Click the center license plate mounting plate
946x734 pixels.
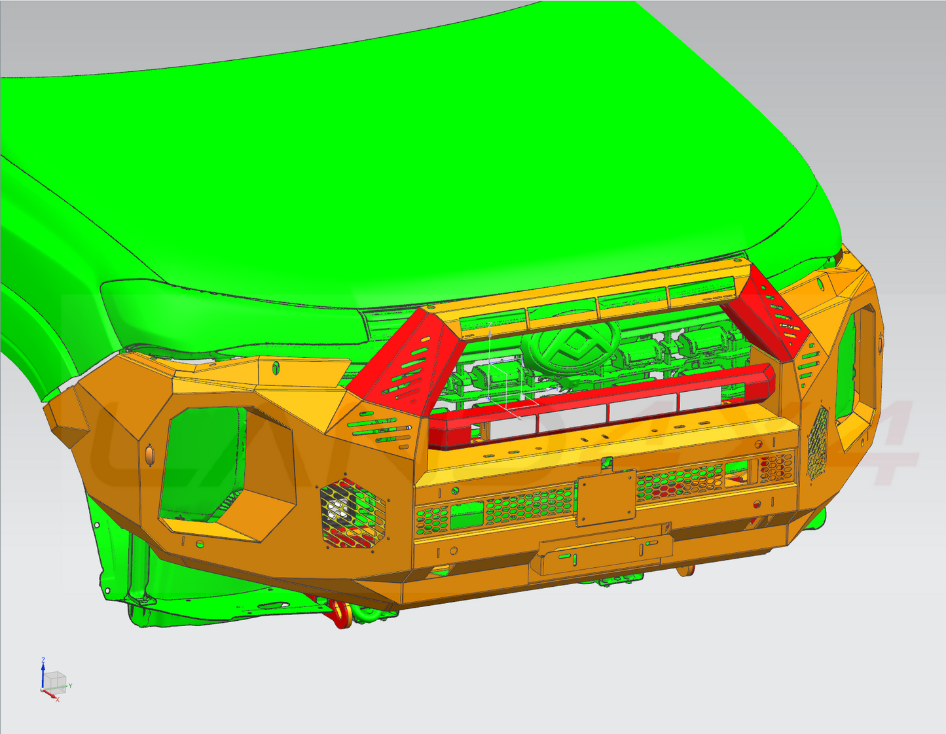click(606, 497)
